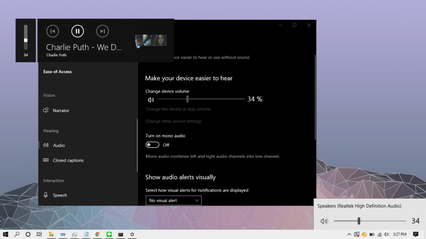Toggle the mono audio switch
Screen dimensions: 426x239
(x=152, y=144)
